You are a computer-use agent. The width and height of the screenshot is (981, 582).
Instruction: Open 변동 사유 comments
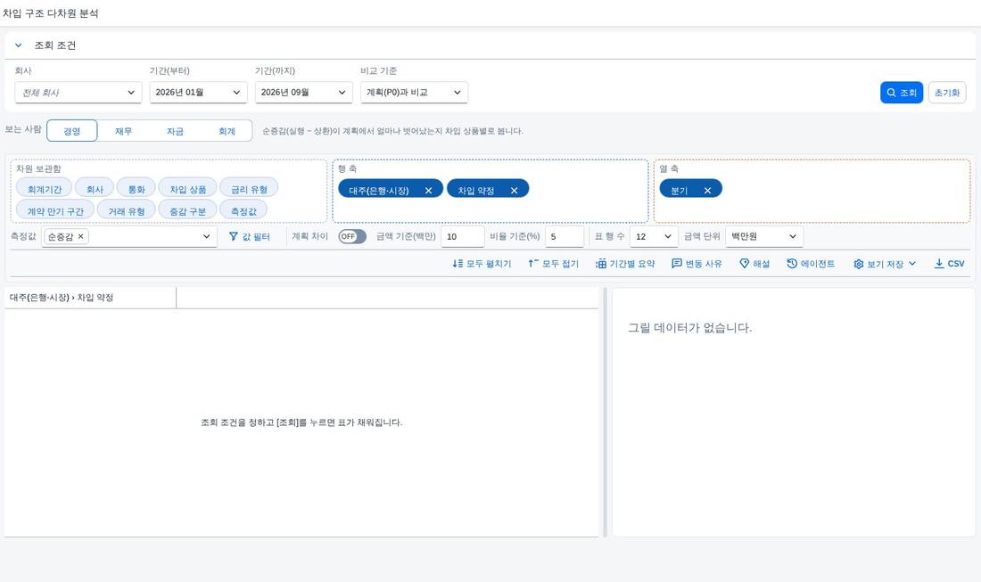pos(697,264)
